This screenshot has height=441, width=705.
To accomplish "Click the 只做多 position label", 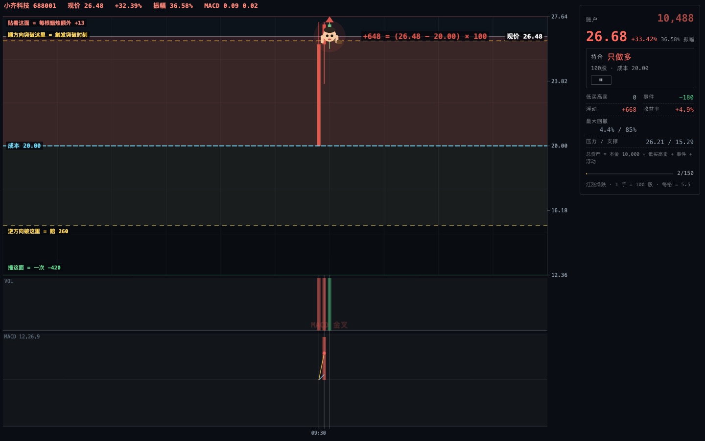I will pyautogui.click(x=619, y=57).
